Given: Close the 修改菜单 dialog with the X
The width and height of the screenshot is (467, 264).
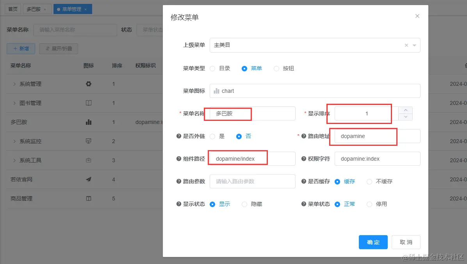Looking at the screenshot, I should pos(417,16).
